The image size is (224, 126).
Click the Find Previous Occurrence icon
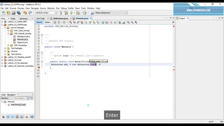[74, 22]
